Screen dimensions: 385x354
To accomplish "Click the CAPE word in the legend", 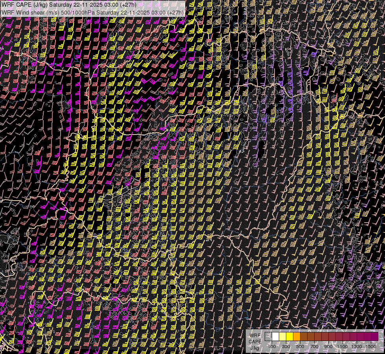I will pyautogui.click(x=255, y=342).
